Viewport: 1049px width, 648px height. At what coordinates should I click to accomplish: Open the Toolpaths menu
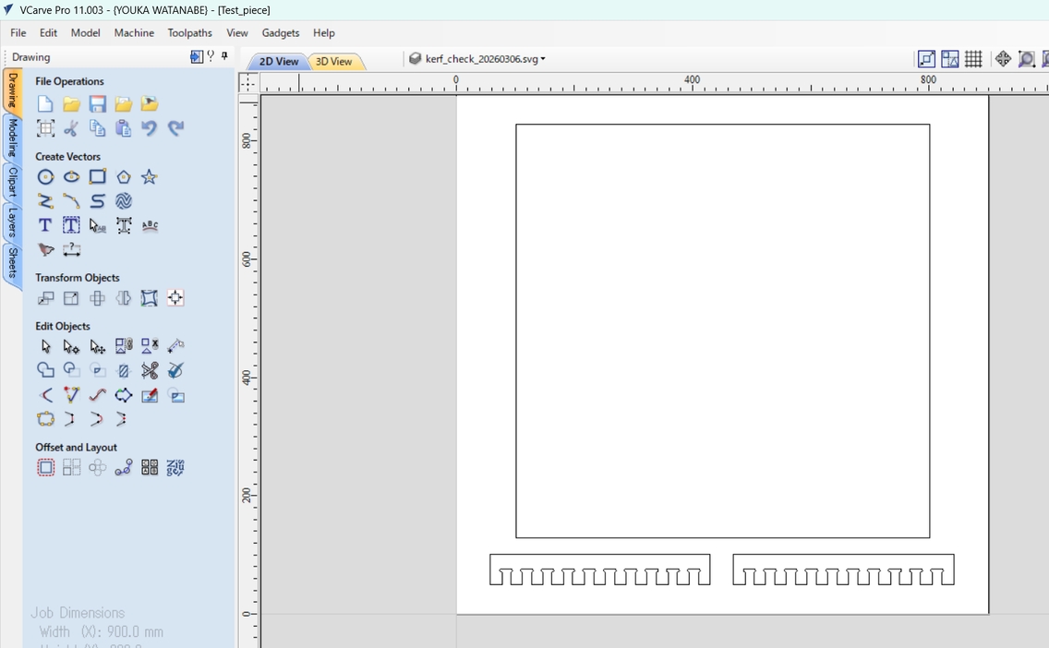pyautogui.click(x=189, y=32)
